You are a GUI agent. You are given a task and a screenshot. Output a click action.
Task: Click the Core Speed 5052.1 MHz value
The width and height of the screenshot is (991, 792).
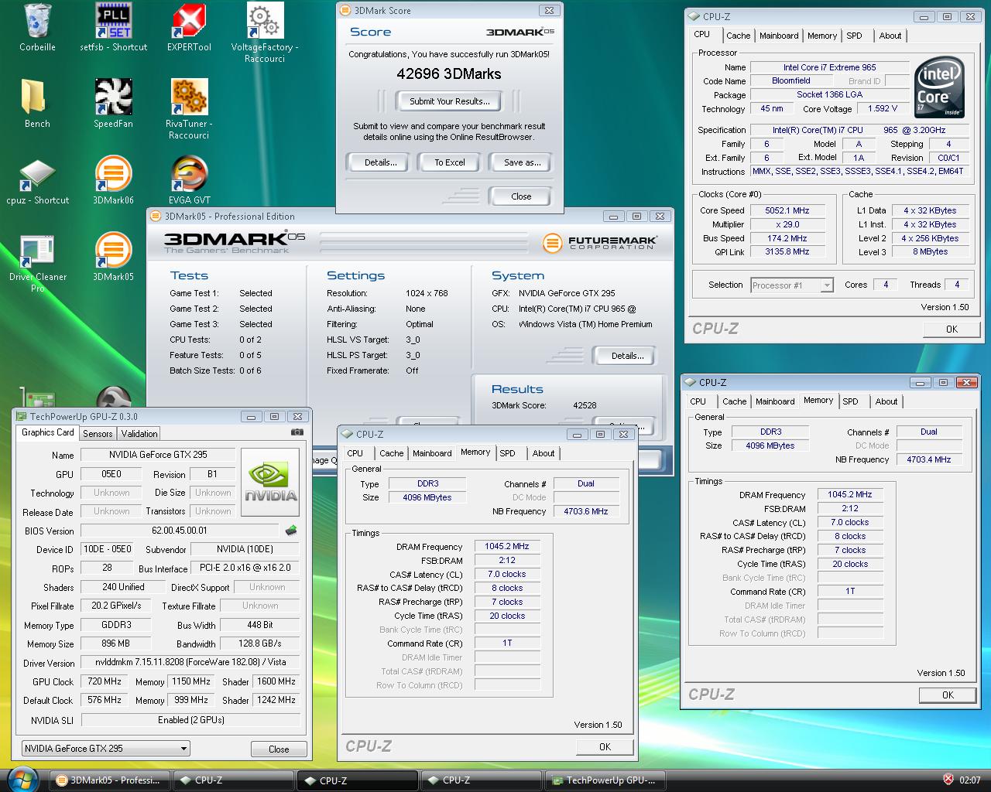pyautogui.click(x=787, y=210)
